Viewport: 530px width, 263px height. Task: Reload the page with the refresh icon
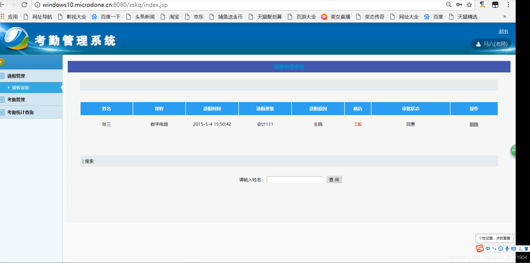(x=25, y=5)
